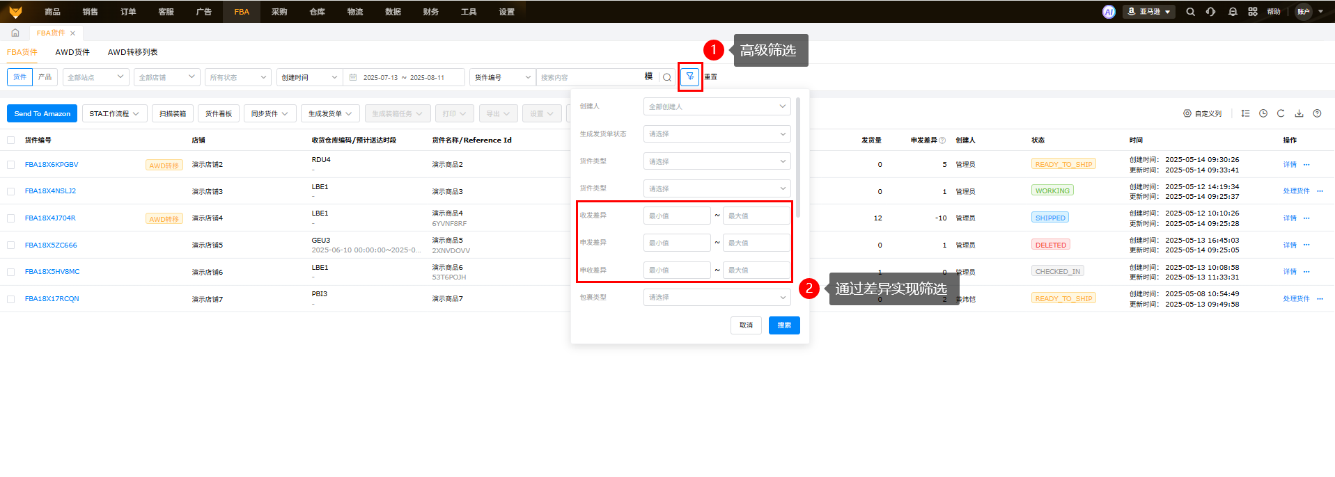Expand the 生成发货单 dropdown button
This screenshot has width=1335, height=477.
click(331, 113)
